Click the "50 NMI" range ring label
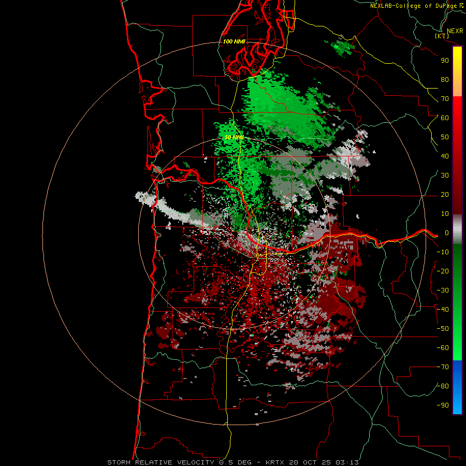The width and height of the screenshot is (466, 466). (x=234, y=137)
